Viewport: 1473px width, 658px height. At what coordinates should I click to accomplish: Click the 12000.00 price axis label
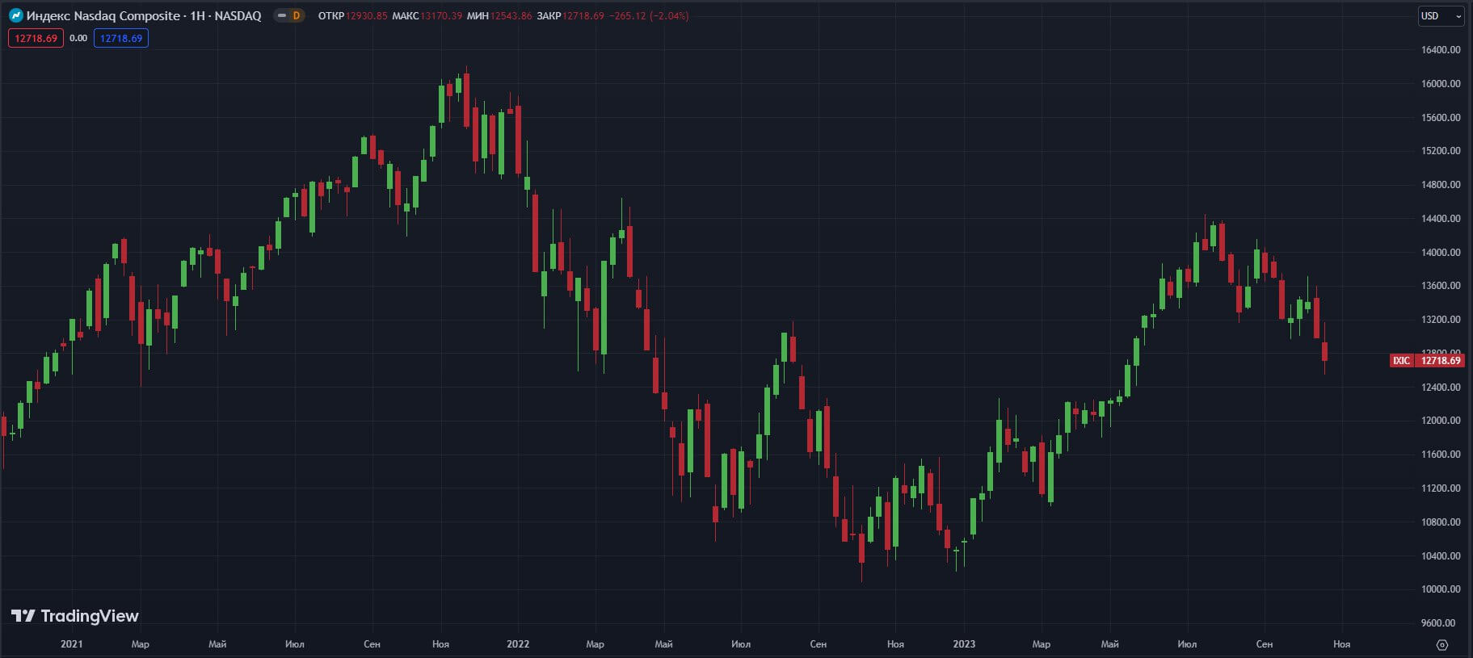click(1441, 421)
